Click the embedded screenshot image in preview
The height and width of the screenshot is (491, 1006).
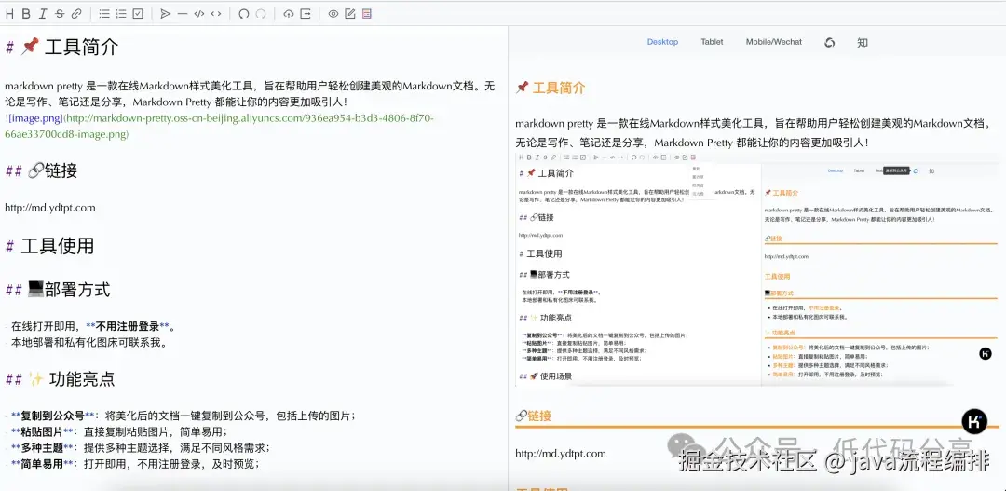pos(757,269)
